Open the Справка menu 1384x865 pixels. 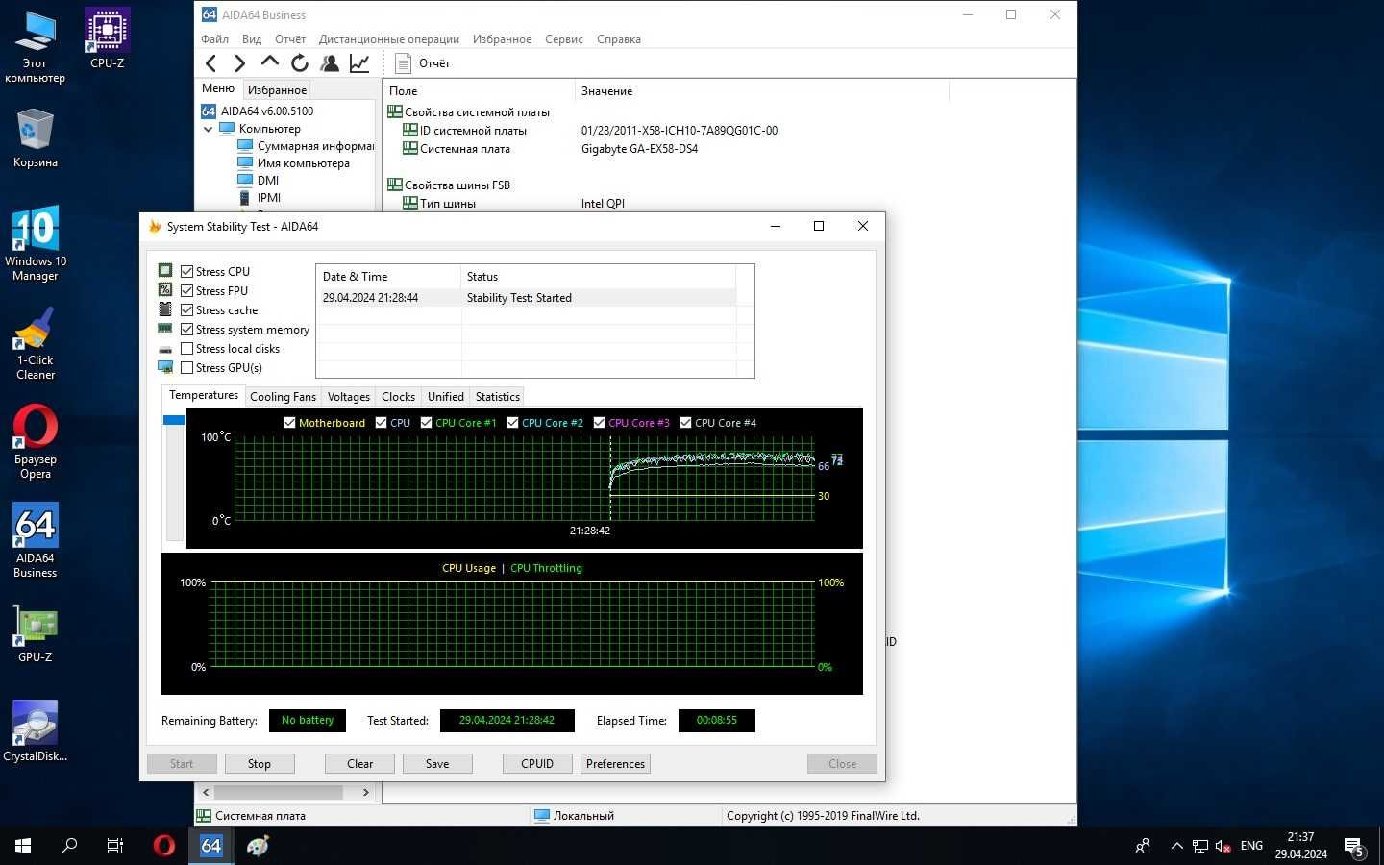(x=619, y=39)
